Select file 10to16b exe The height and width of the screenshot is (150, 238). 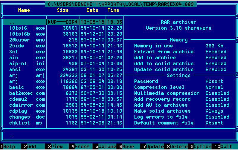(x=63, y=34)
